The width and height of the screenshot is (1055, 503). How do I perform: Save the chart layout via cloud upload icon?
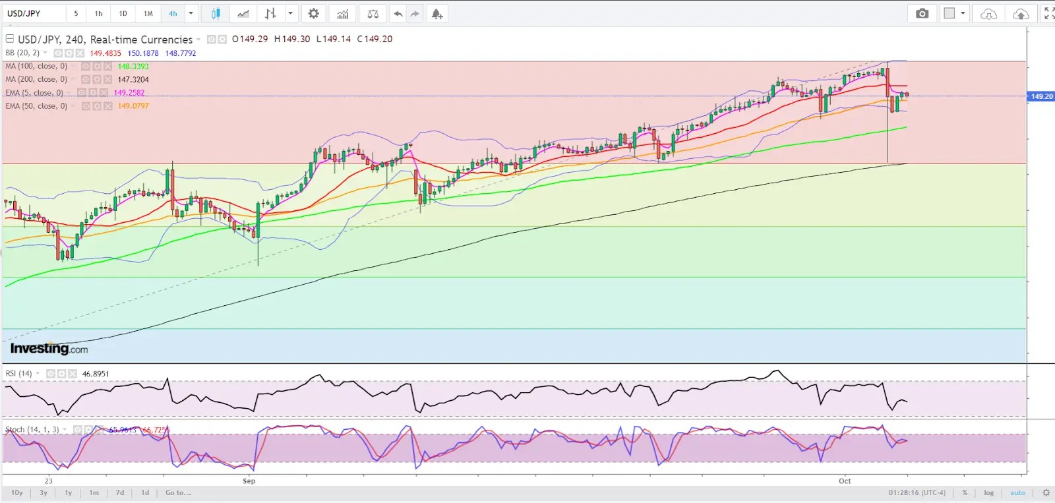pyautogui.click(x=1021, y=14)
